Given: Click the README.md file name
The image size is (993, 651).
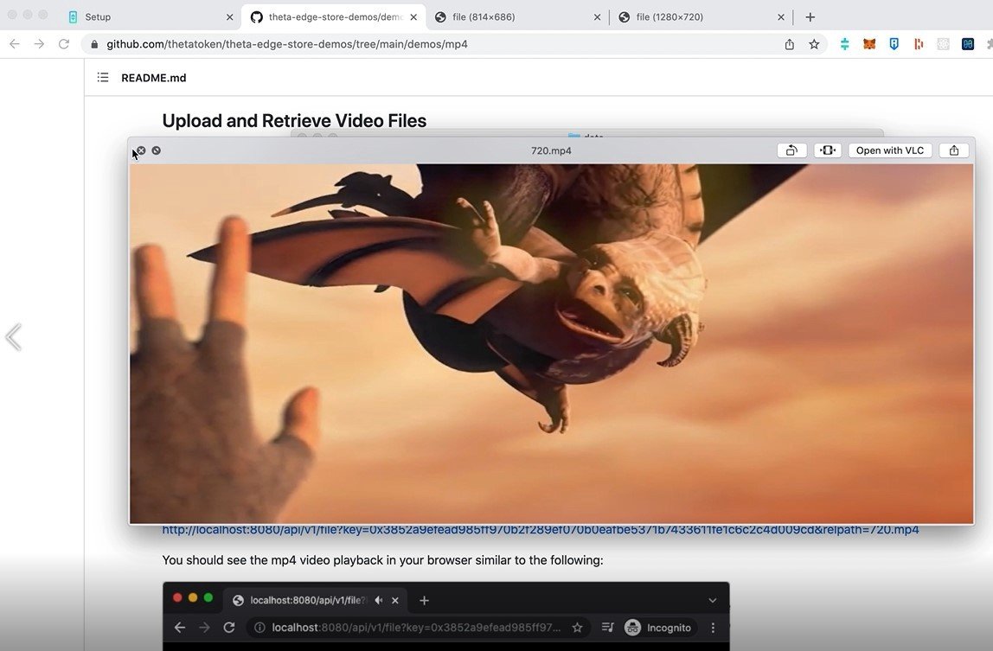Looking at the screenshot, I should point(154,78).
